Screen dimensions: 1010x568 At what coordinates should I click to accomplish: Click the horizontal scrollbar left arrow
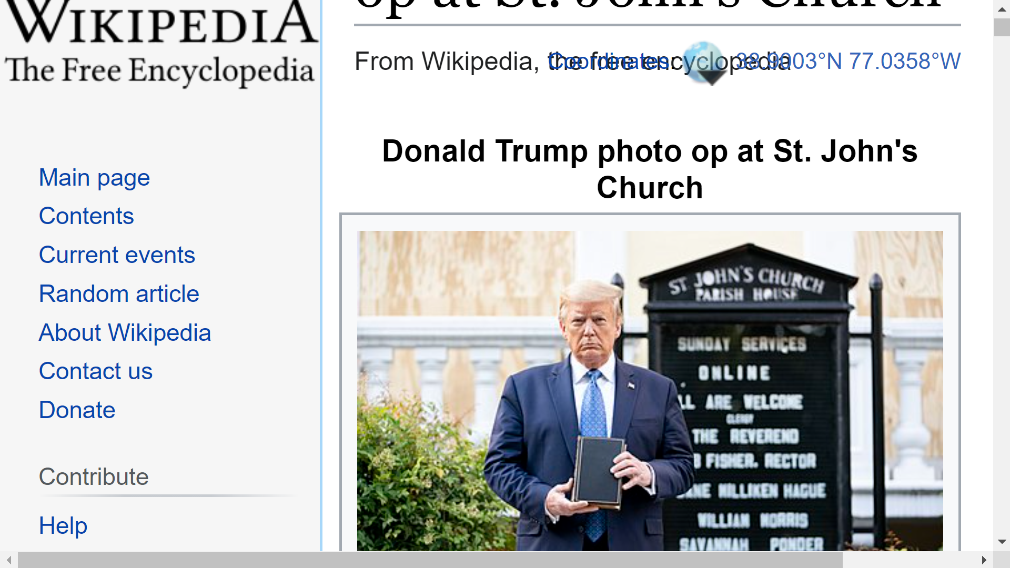(x=8, y=560)
